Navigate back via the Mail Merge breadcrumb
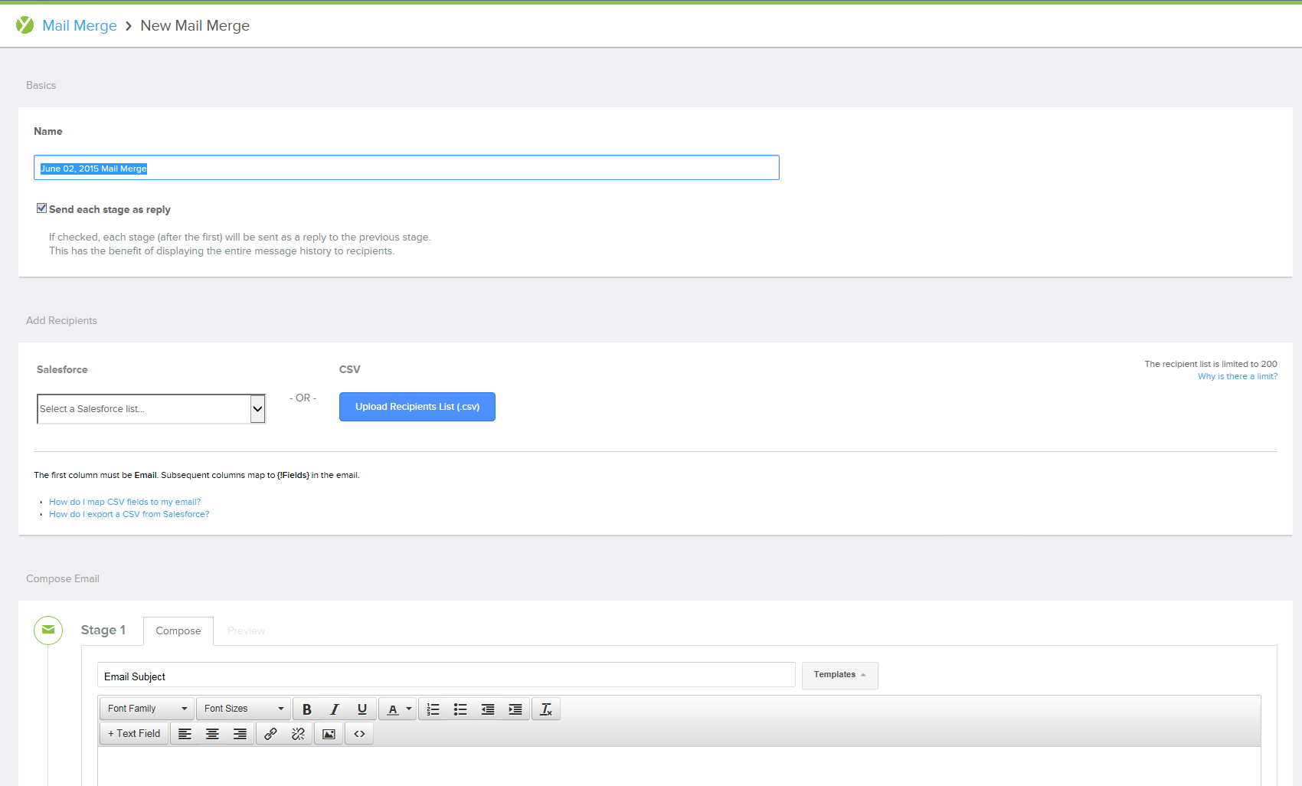 click(x=80, y=25)
